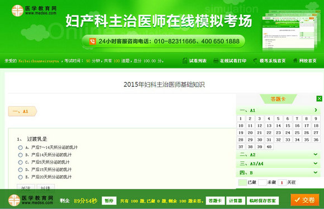Select option A 产后7~14天所分泌的乳汁

coord(20,148)
